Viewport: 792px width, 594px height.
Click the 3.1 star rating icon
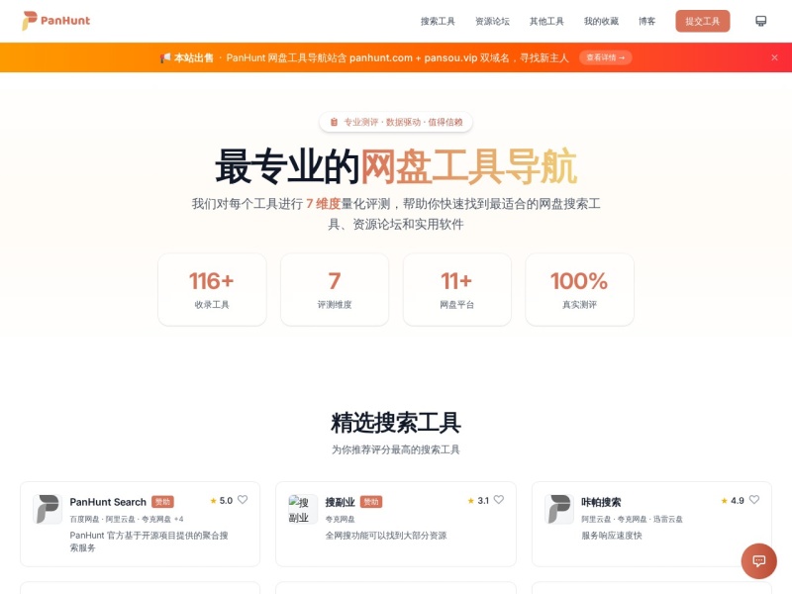coord(471,501)
